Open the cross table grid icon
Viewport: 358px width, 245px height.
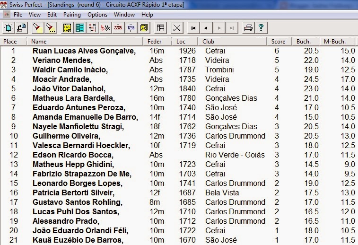coord(93,28)
